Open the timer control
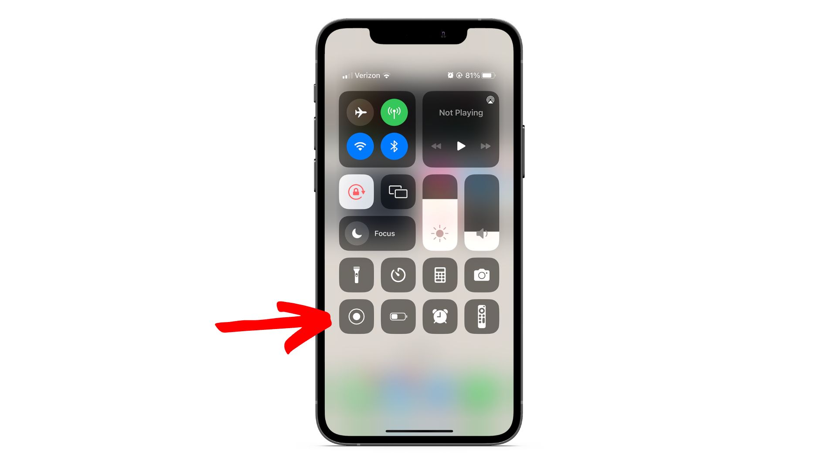Viewport: 837px width, 470px height. point(398,275)
